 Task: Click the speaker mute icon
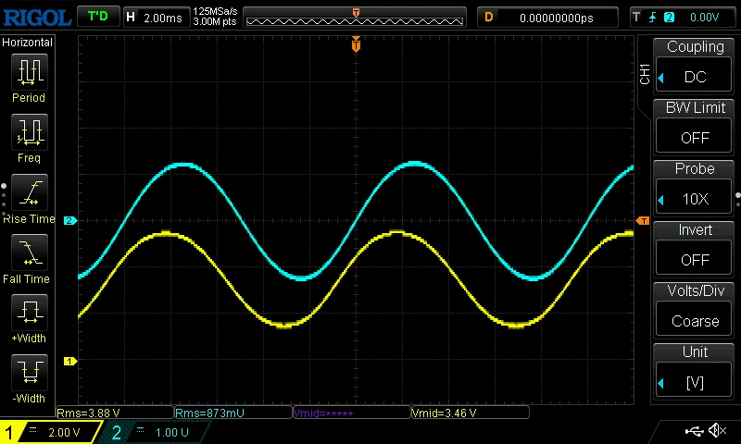click(717, 431)
